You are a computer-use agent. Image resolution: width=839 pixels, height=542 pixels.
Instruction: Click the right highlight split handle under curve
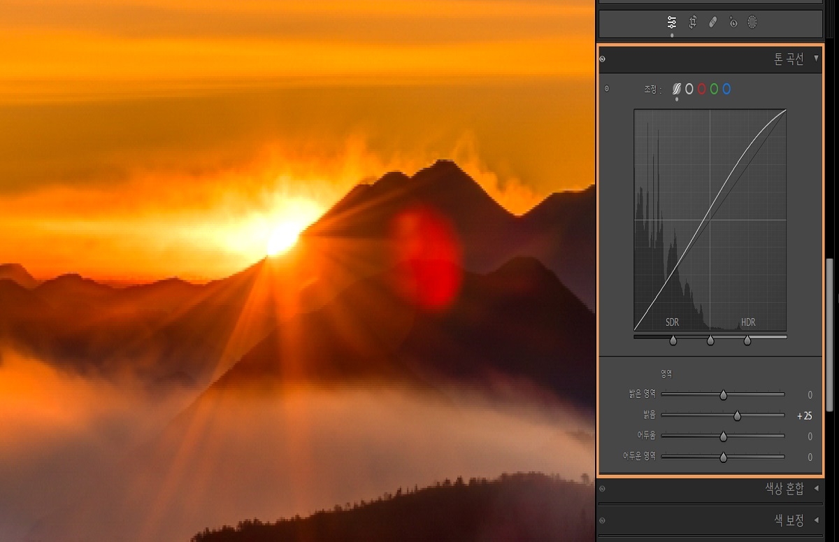(x=747, y=341)
